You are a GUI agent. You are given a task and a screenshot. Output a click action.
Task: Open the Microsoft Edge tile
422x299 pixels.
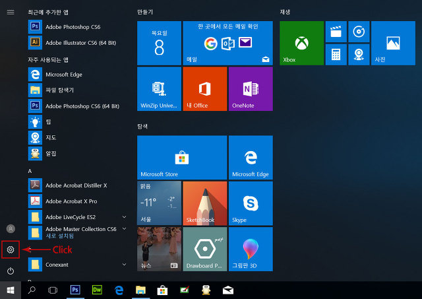[251, 158]
